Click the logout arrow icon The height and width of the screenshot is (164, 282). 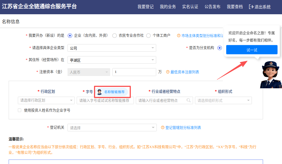point(251,7)
